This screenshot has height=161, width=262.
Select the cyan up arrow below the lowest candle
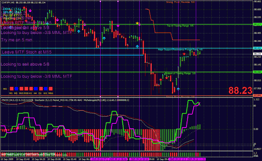click(x=178, y=89)
